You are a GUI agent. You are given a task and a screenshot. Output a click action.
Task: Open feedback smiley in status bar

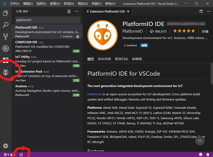(201, 154)
